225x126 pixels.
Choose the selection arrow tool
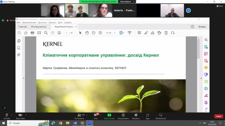pos(80,33)
